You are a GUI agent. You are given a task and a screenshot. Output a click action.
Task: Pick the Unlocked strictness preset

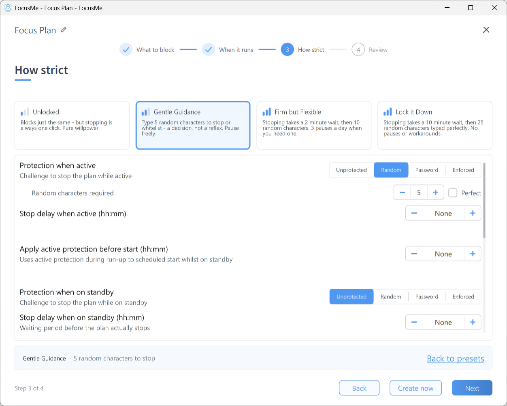click(x=72, y=125)
